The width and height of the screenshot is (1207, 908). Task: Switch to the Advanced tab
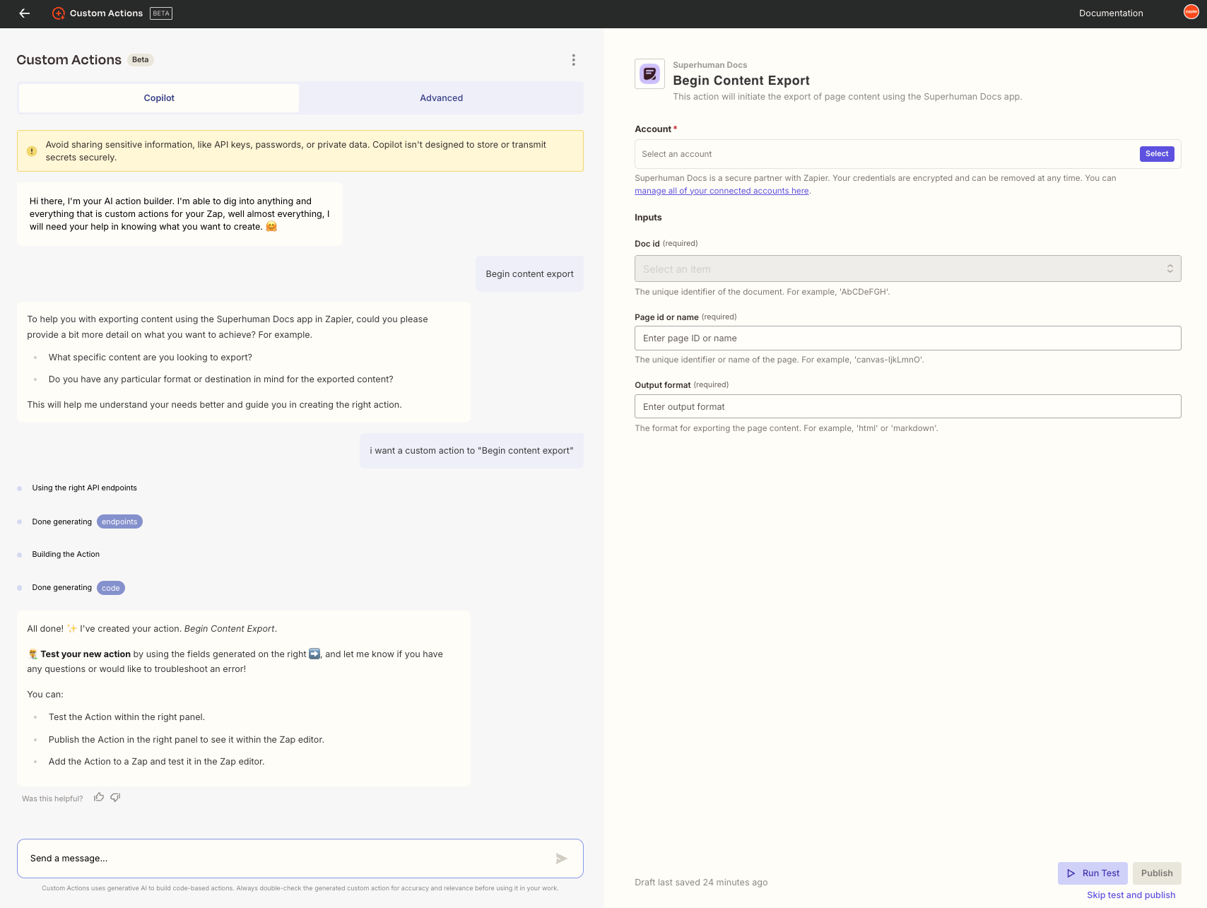coord(441,98)
